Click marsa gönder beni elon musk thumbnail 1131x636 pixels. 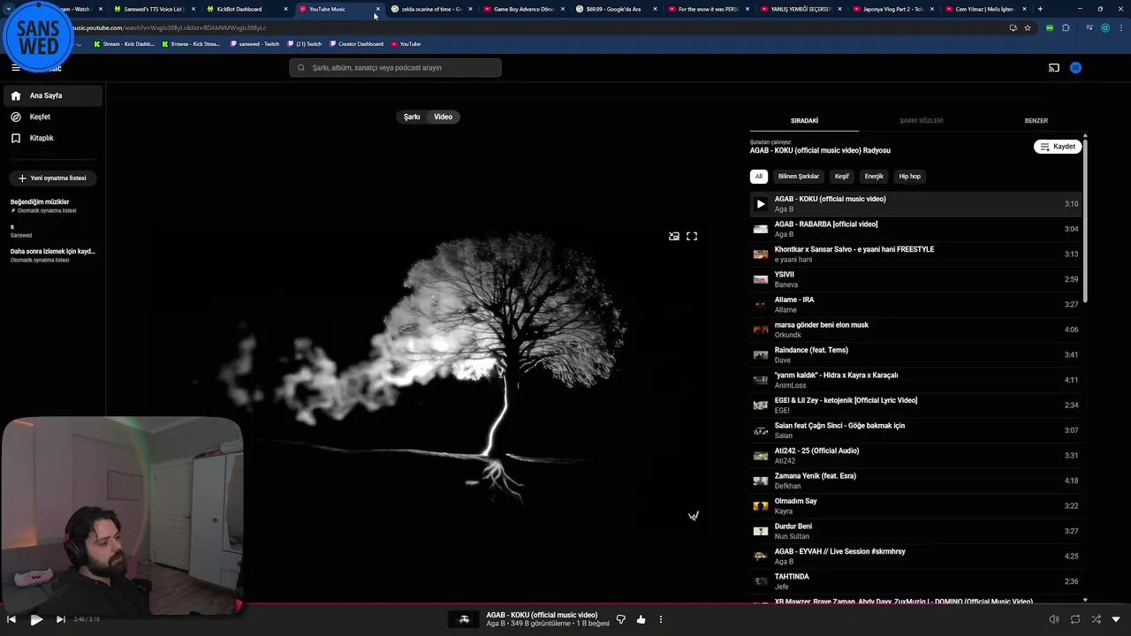pyautogui.click(x=761, y=329)
